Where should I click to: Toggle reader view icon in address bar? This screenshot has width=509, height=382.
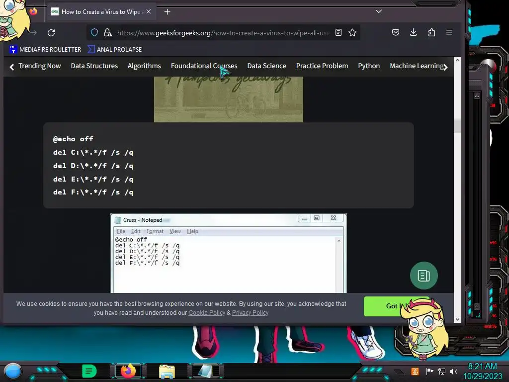[338, 32]
